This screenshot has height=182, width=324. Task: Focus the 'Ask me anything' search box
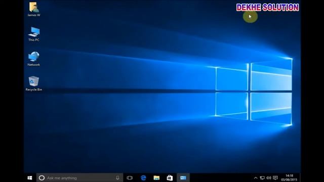point(80,177)
